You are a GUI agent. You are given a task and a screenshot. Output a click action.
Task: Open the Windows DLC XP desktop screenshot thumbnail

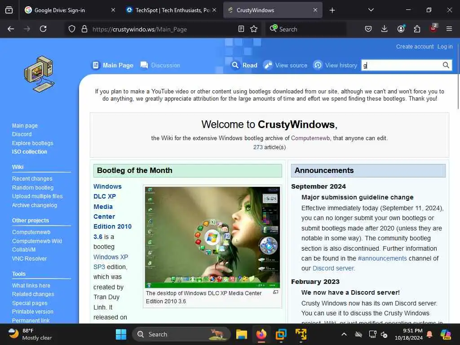[212, 237]
